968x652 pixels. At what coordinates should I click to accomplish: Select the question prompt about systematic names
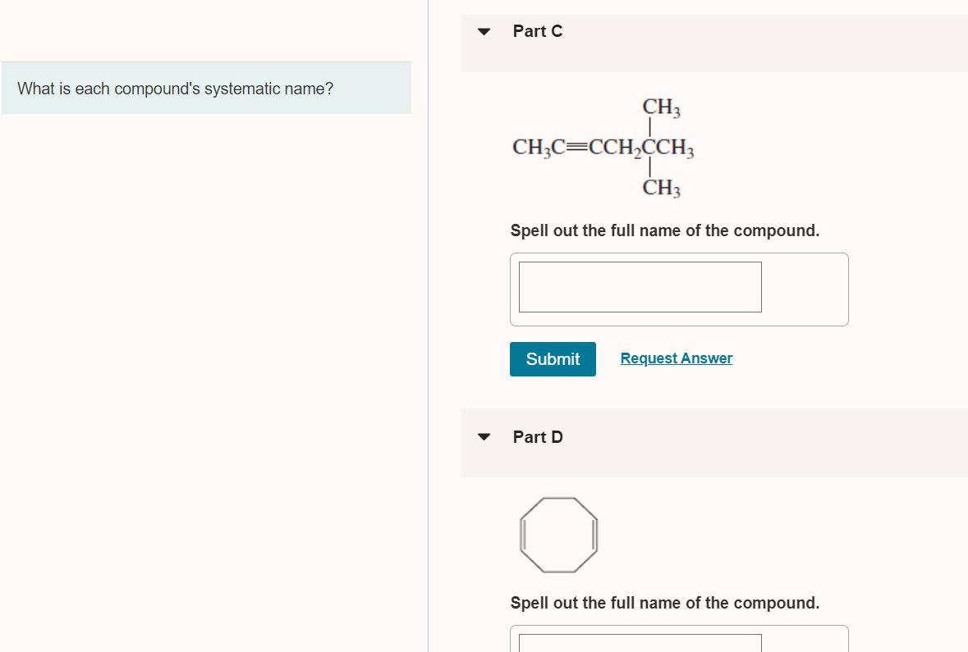point(176,89)
